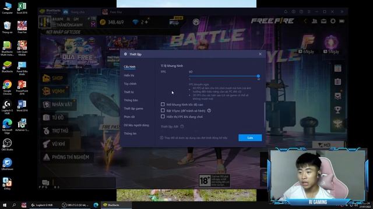Enable Mở khung hình tốc độ cao checkbox
Image resolution: width=373 pixels, height=209 pixels.
[x=163, y=105]
